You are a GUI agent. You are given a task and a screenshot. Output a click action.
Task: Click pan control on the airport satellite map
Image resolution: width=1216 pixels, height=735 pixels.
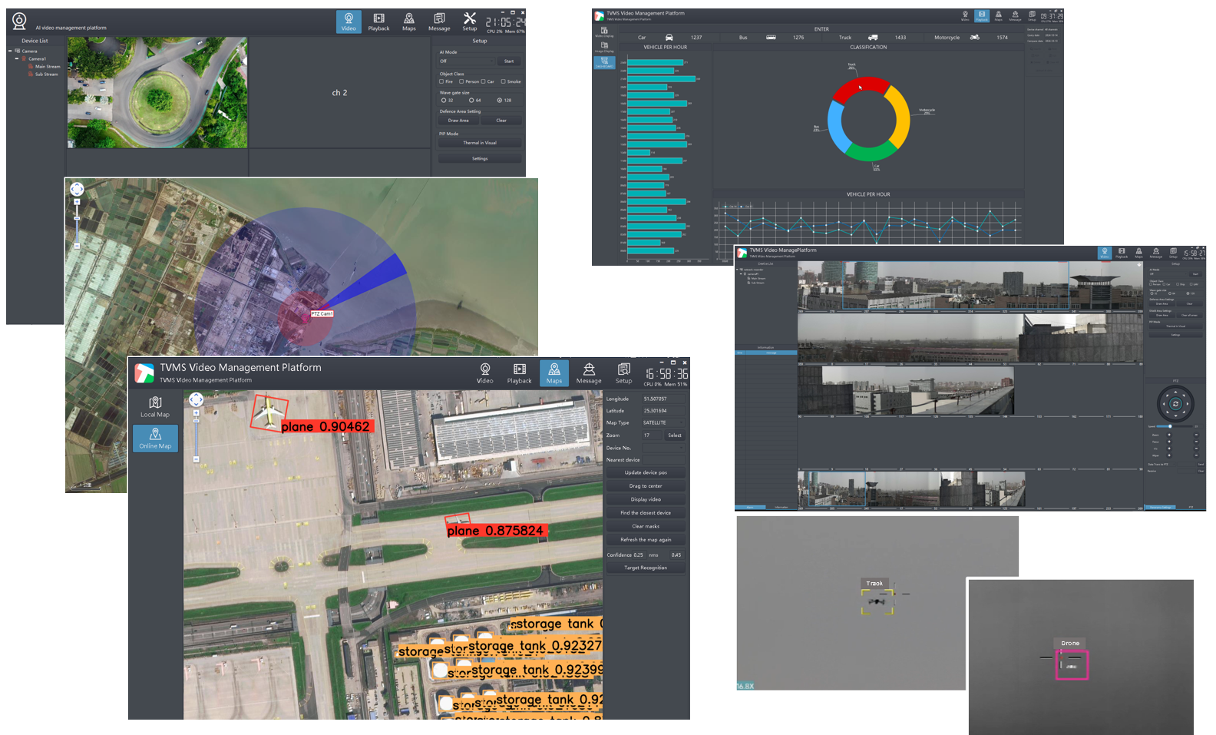[196, 399]
